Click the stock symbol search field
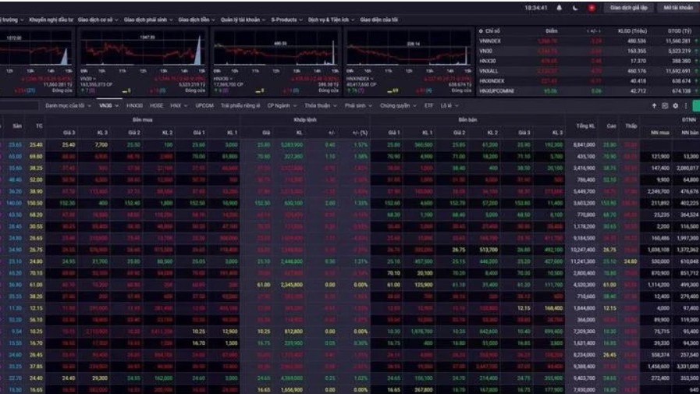This screenshot has width=700, height=394. point(19,106)
